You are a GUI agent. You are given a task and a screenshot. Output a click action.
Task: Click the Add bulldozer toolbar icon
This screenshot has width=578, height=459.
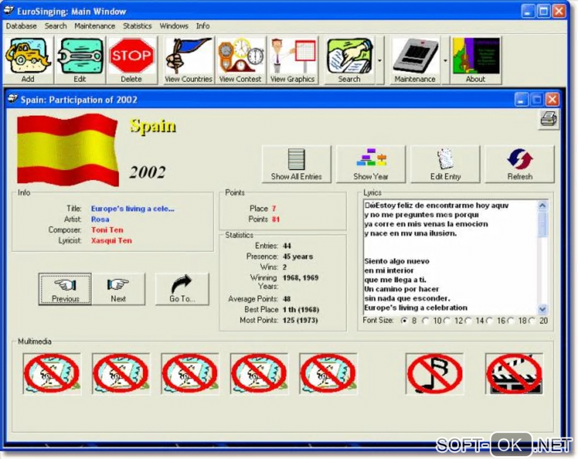point(28,60)
